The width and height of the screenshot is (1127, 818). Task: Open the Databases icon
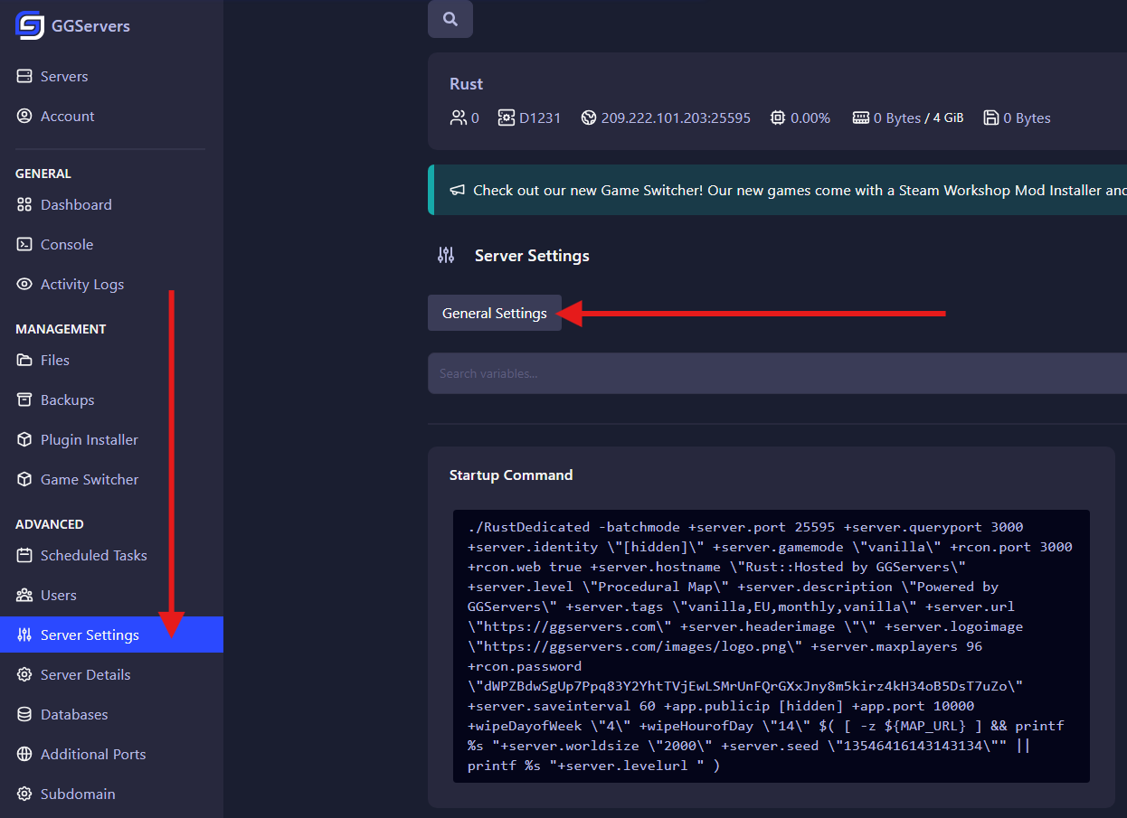24,714
